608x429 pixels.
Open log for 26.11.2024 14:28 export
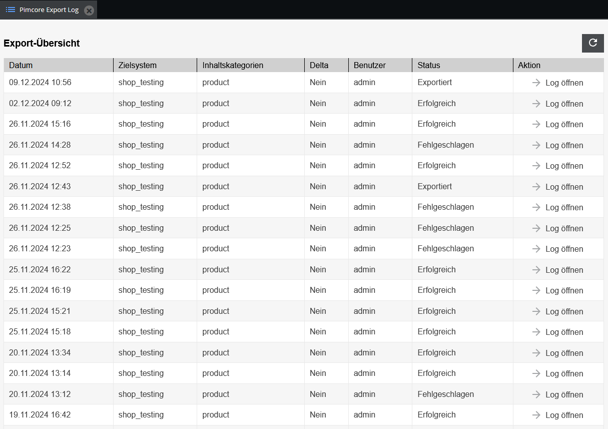point(557,145)
